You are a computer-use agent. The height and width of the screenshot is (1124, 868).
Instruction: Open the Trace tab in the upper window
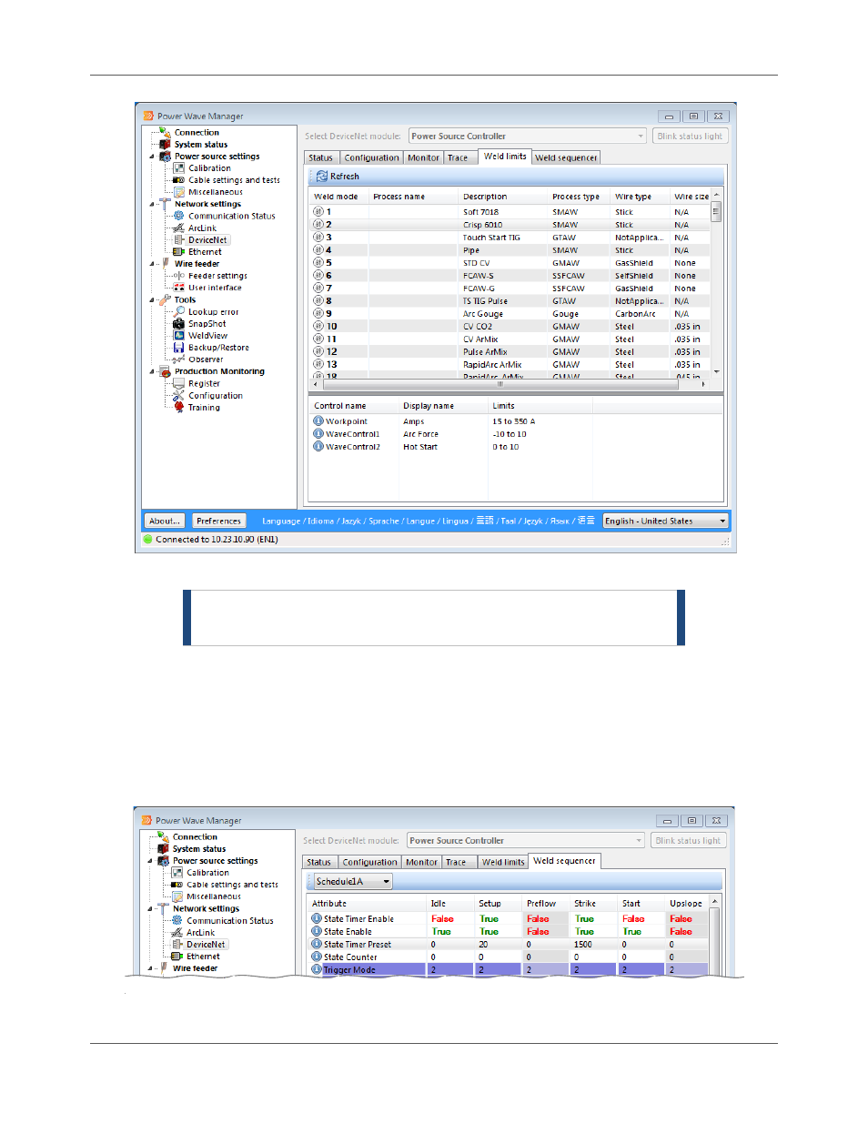(458, 157)
